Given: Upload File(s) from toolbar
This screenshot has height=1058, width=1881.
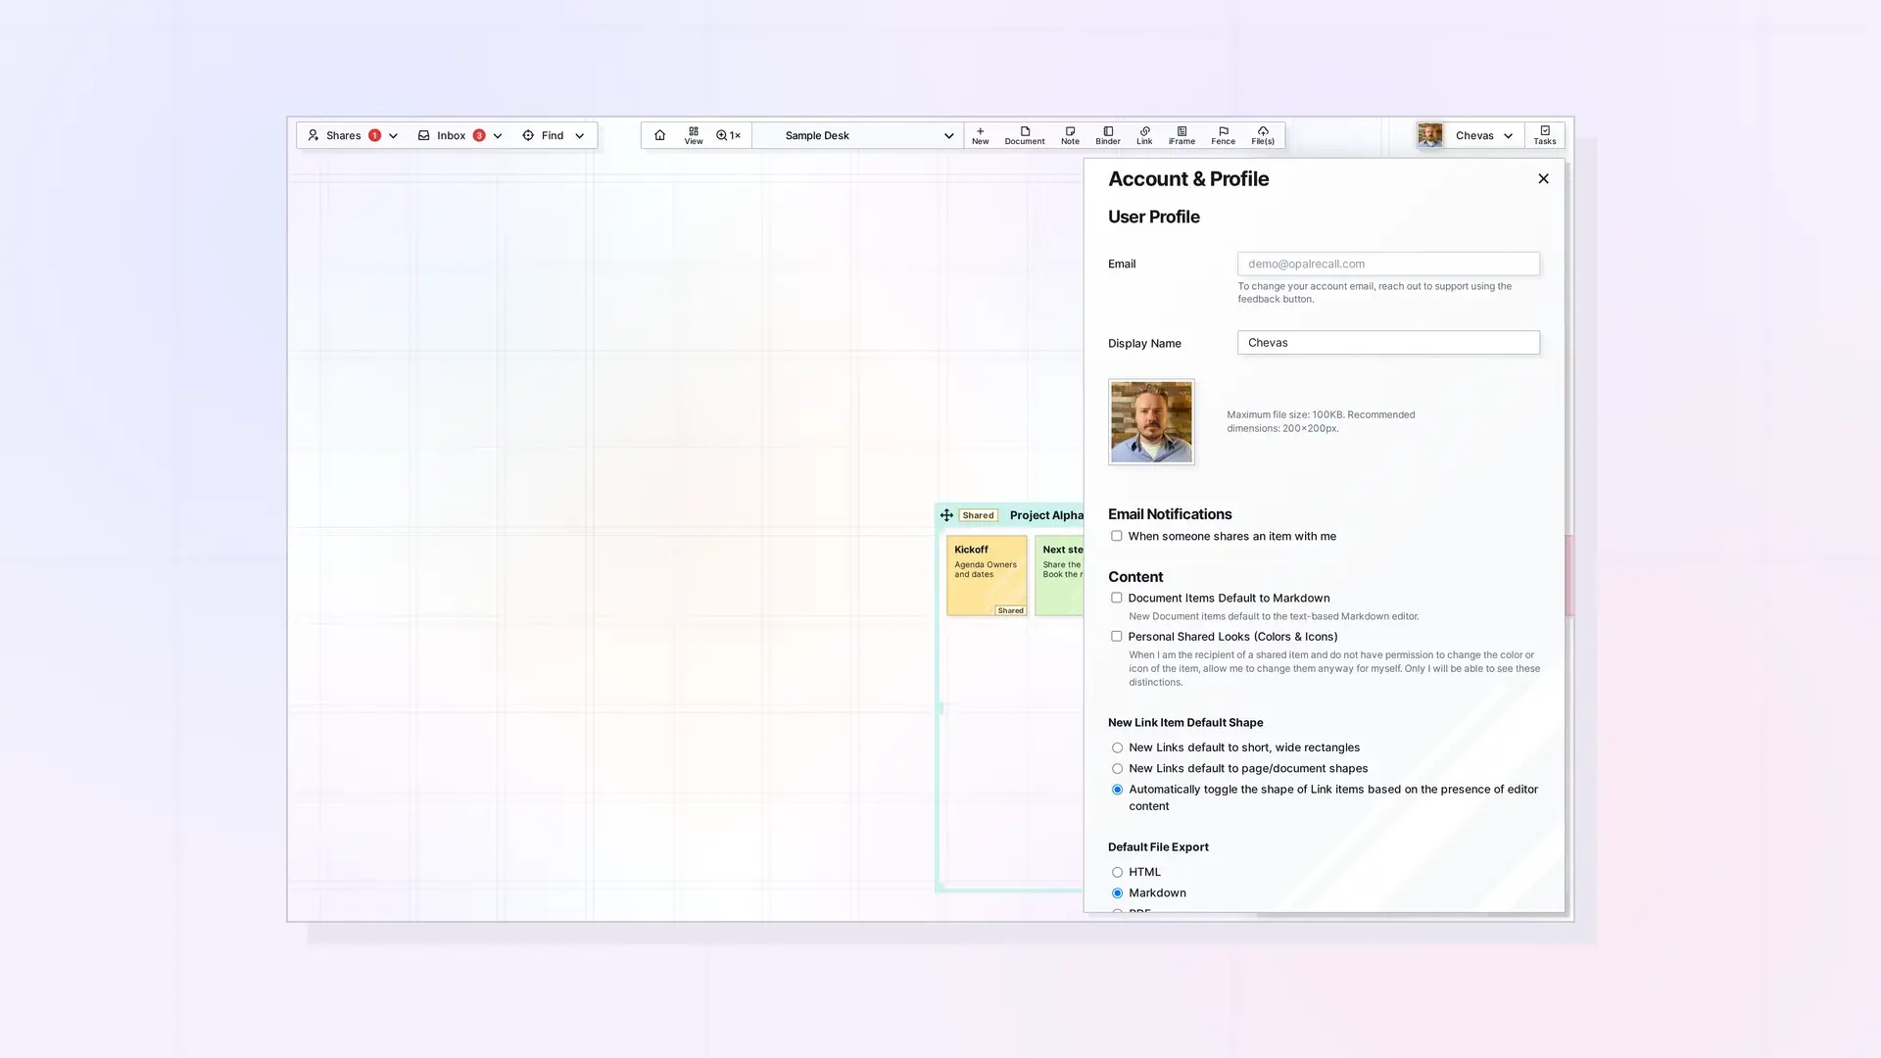Looking at the screenshot, I should pos(1263,135).
